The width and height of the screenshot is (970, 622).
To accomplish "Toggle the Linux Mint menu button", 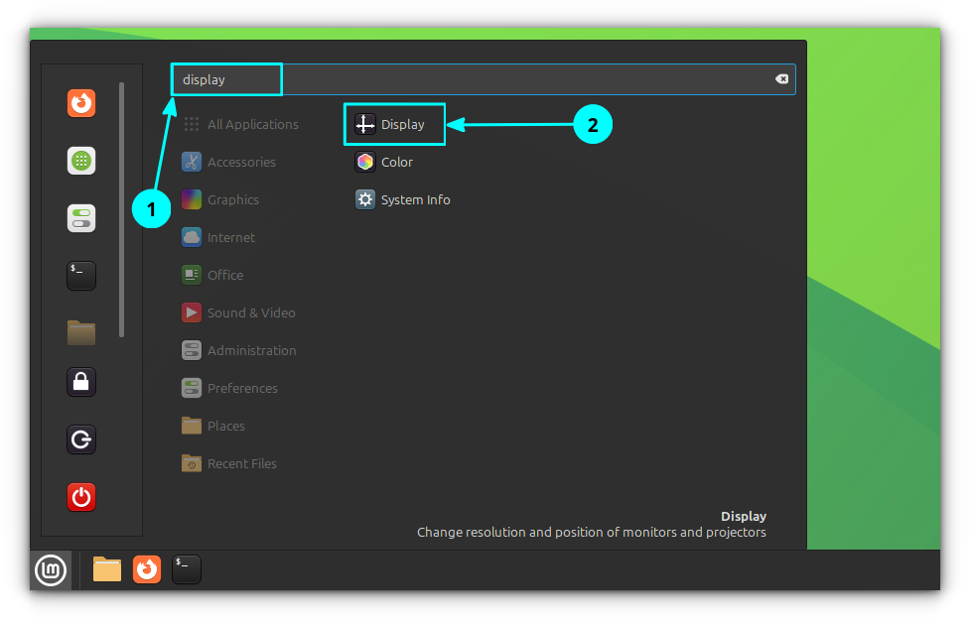I will point(51,569).
